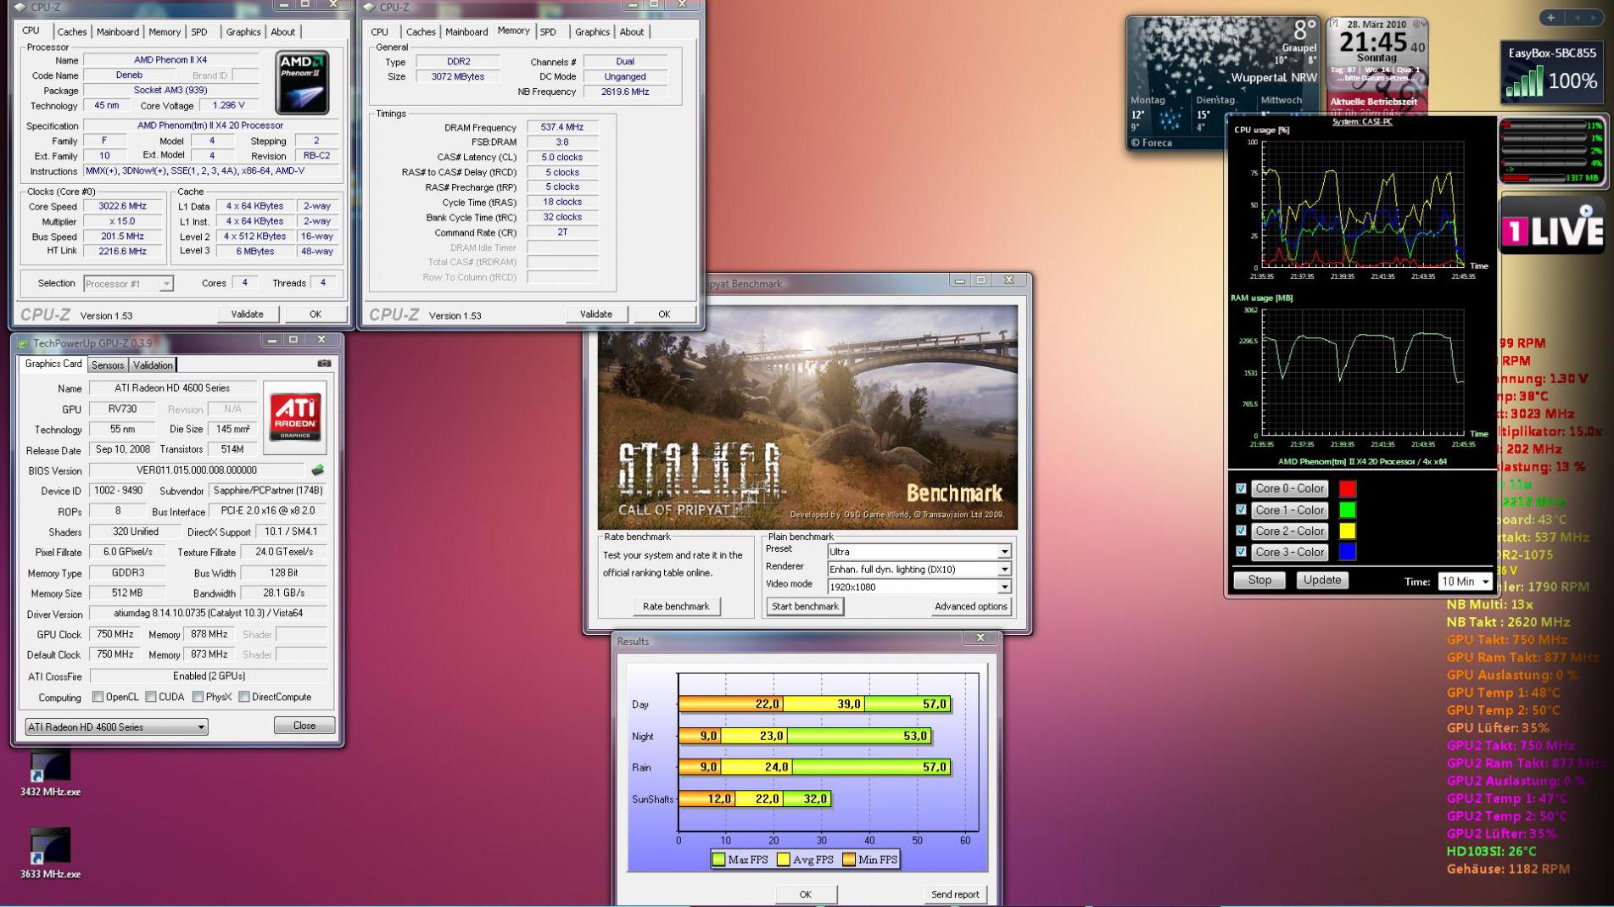Viewport: 1614px width, 907px height.
Task: Click the Montag rain icon in weather gadget
Action: (x=1170, y=119)
